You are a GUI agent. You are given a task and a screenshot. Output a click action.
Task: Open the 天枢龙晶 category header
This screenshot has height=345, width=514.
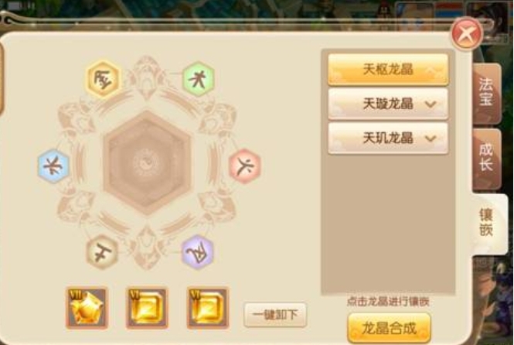pyautogui.click(x=388, y=70)
